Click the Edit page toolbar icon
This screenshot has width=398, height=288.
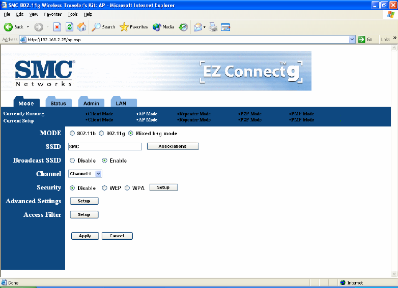coord(225,27)
